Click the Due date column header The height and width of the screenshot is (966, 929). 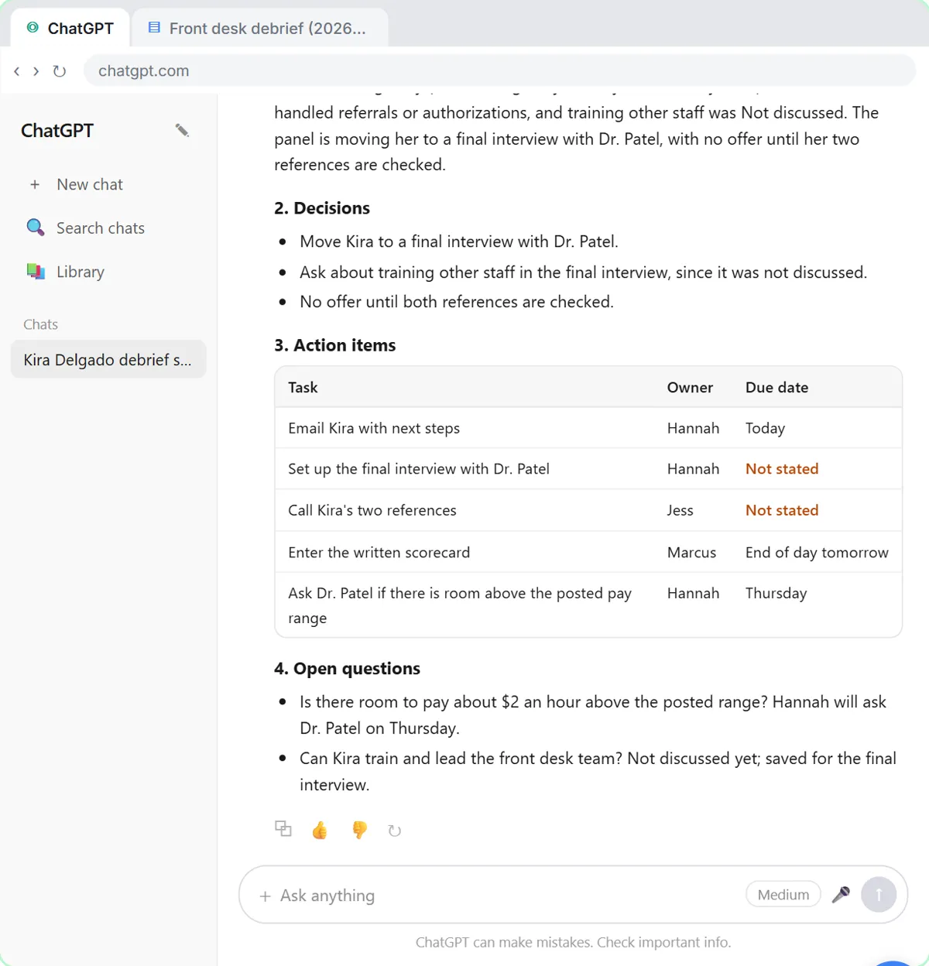(x=776, y=387)
